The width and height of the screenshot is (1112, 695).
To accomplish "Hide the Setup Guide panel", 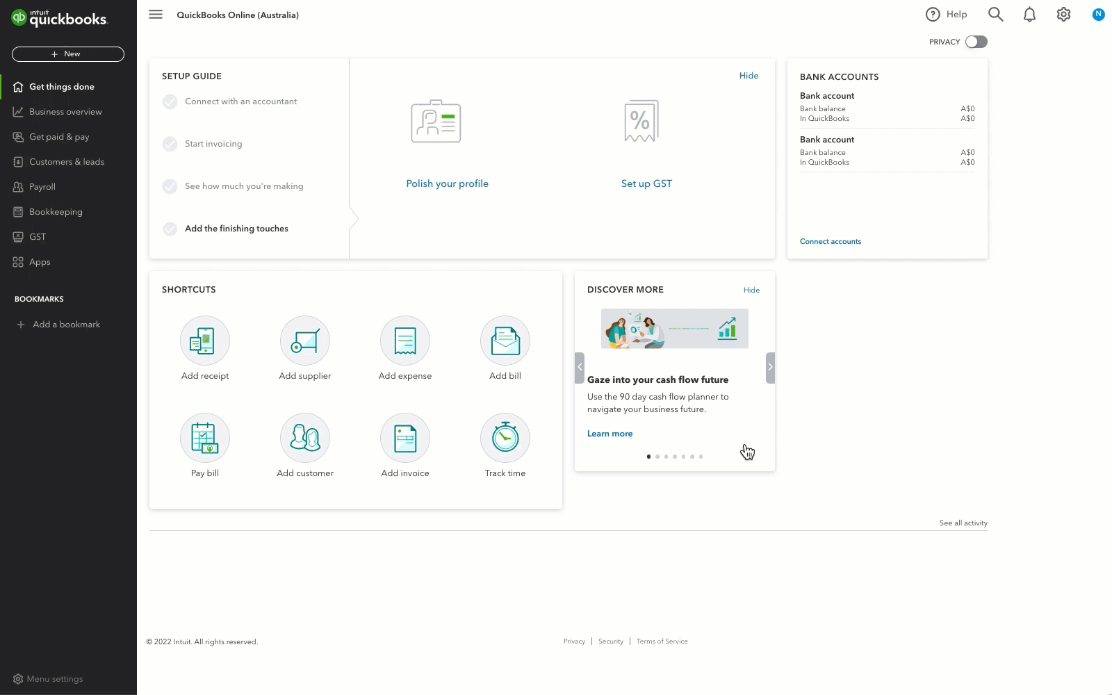I will click(x=749, y=76).
